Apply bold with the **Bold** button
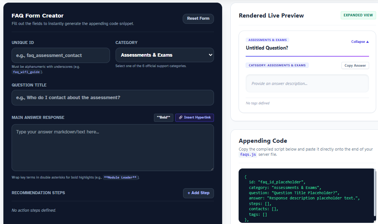The image size is (378, 224). [x=163, y=117]
